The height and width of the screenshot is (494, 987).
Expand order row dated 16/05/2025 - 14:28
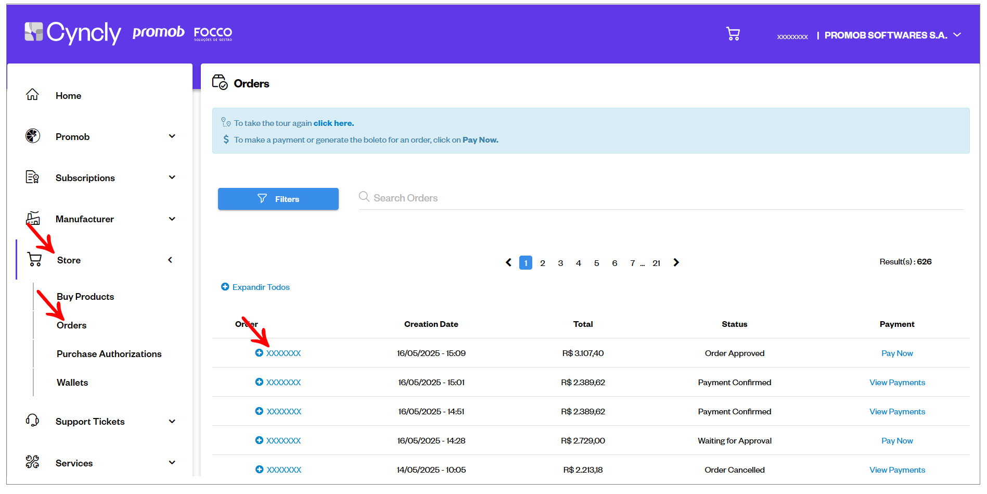259,440
